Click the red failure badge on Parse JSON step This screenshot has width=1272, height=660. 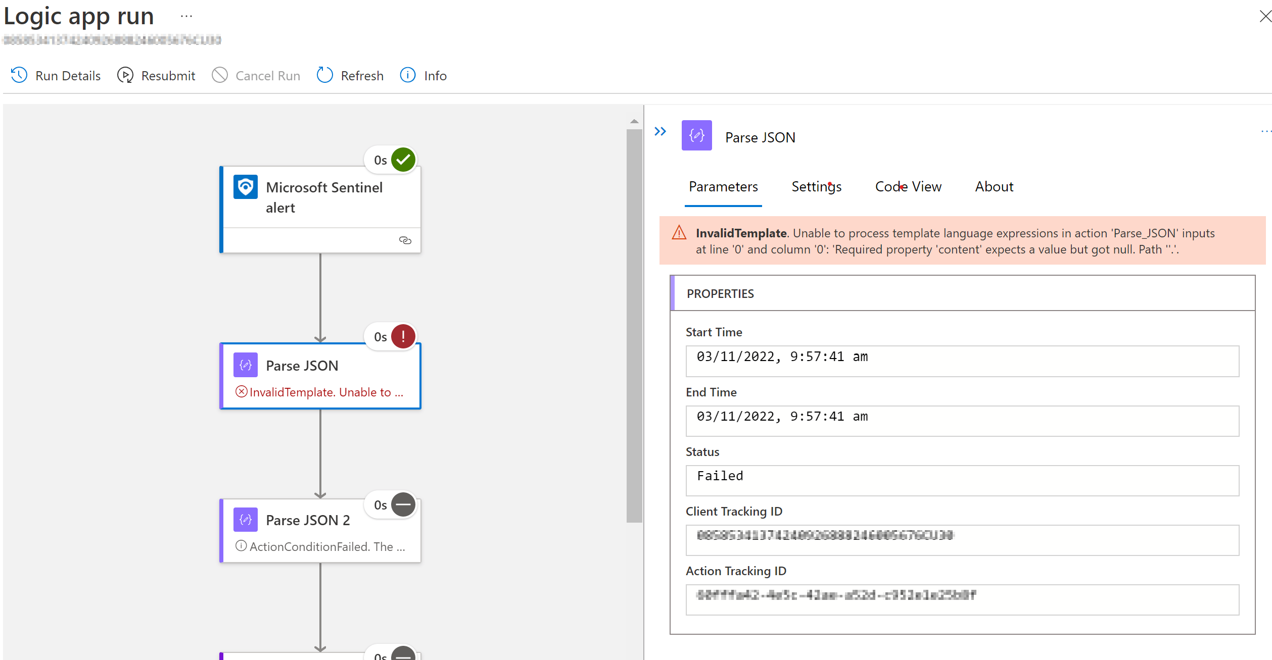(403, 336)
